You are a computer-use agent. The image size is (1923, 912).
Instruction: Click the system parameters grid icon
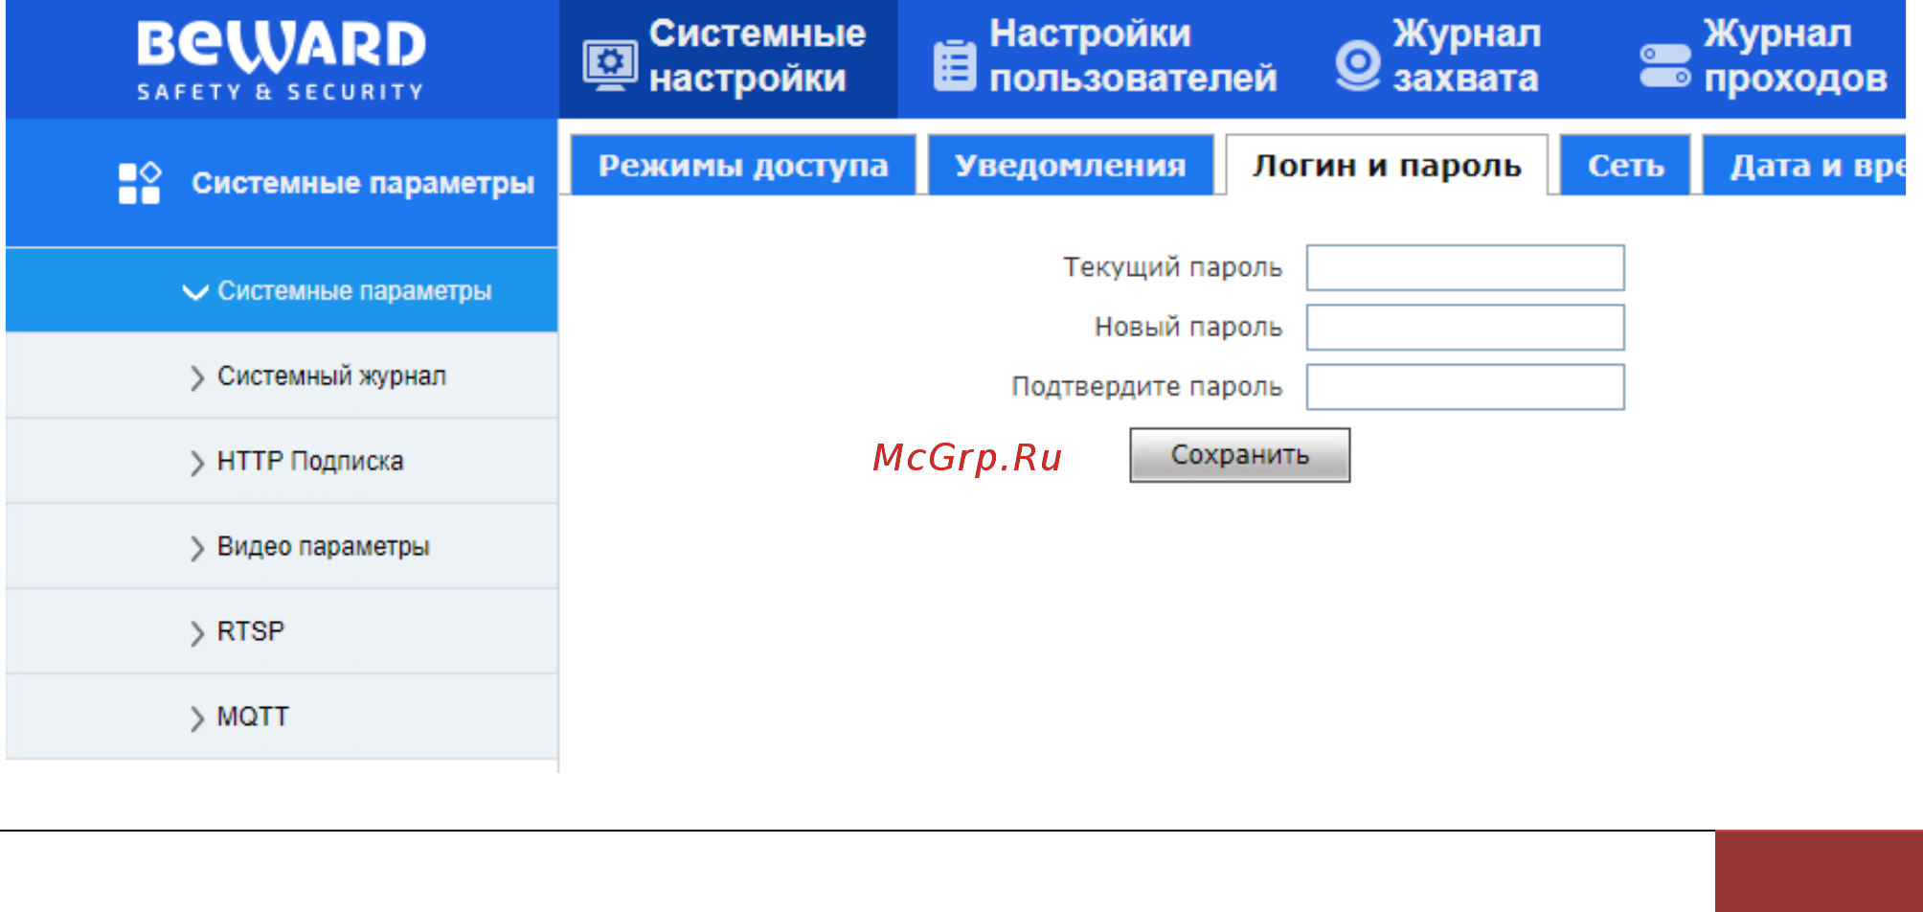point(139,183)
